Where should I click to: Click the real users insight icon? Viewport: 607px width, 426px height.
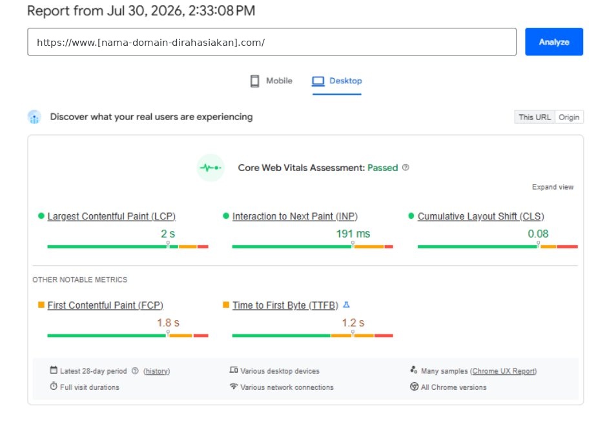pyautogui.click(x=34, y=117)
